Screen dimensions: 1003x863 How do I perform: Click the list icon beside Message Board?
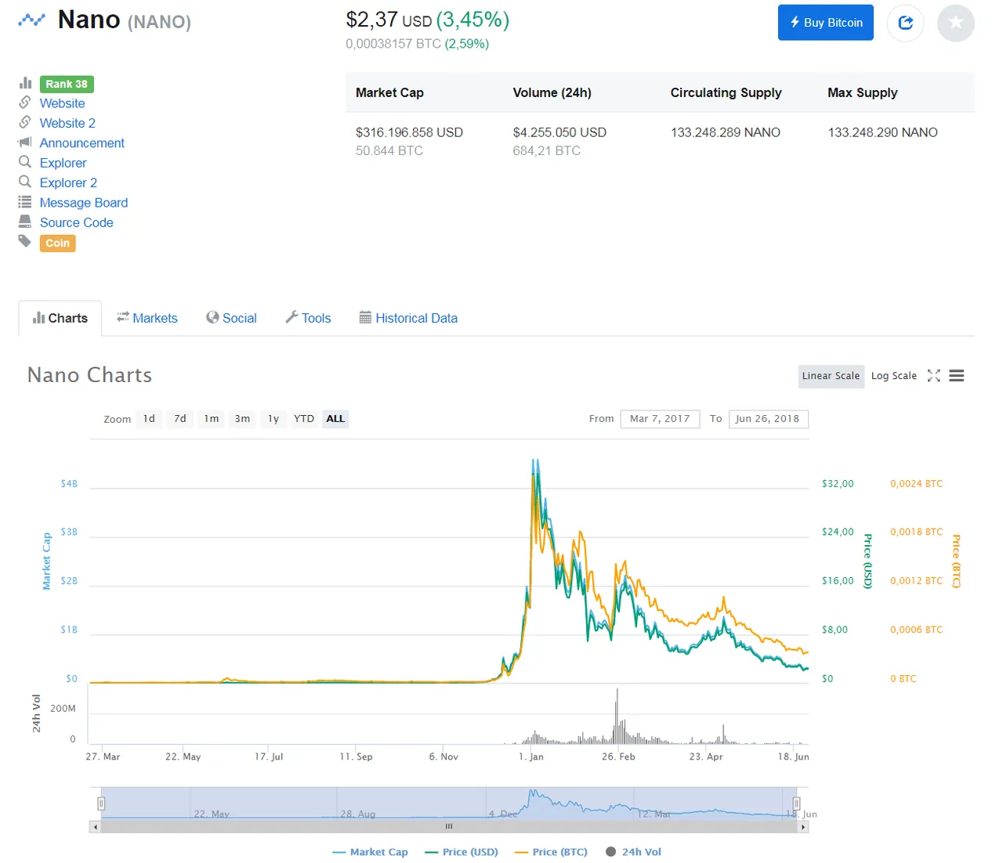25,202
